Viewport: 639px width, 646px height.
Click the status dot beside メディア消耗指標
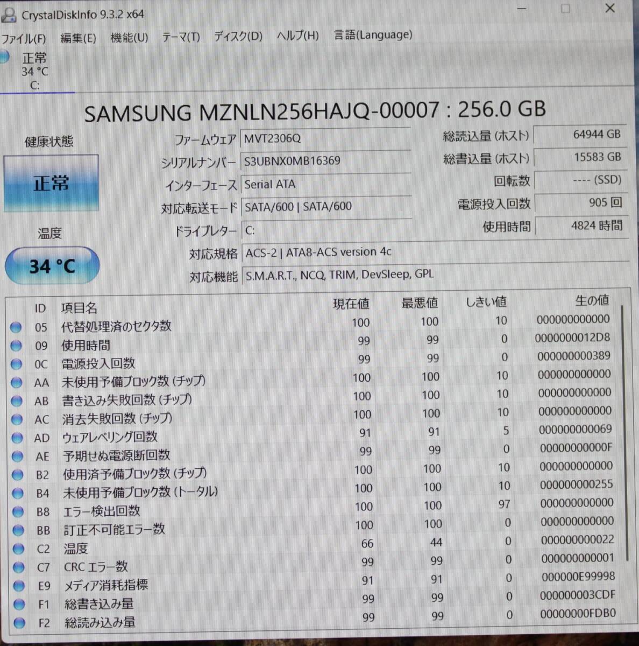19,586
